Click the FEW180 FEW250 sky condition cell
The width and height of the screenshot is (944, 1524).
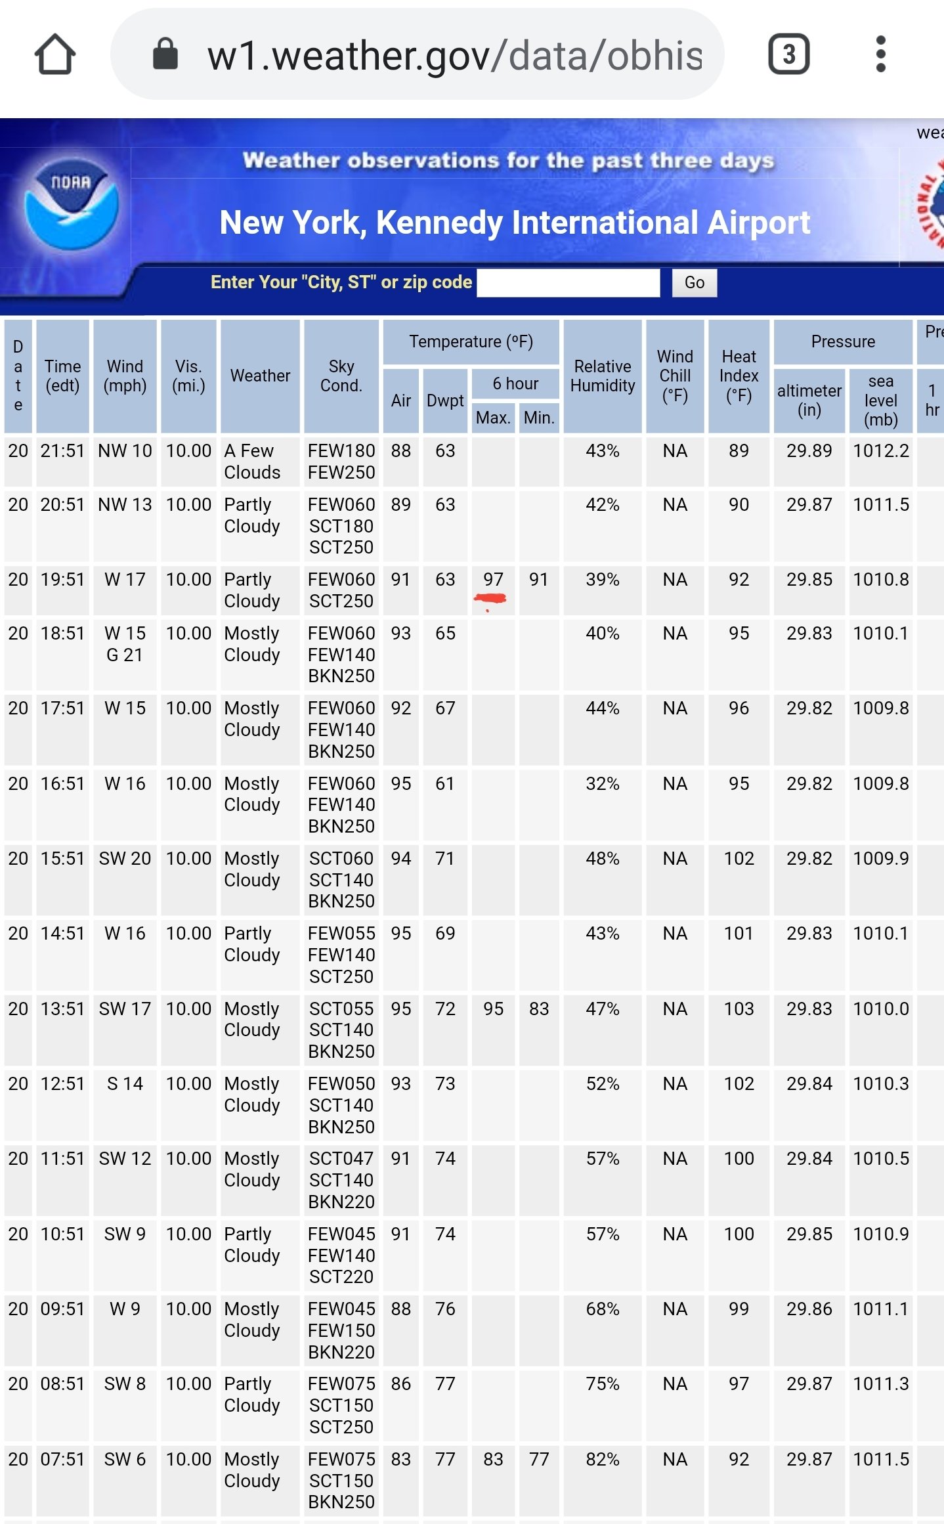[x=341, y=462]
